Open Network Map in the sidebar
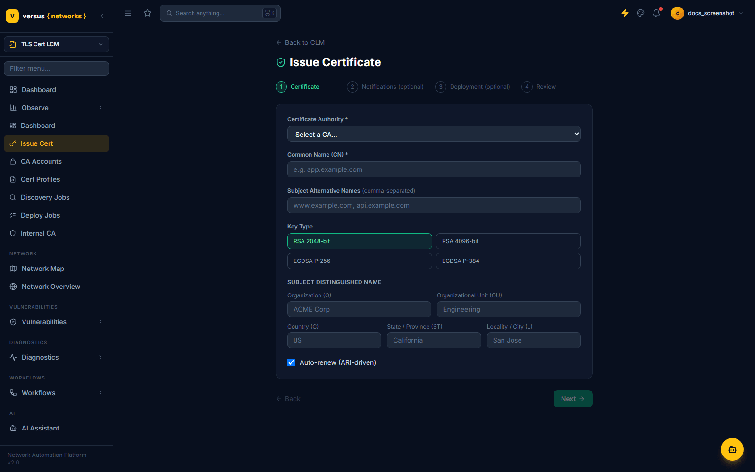Image resolution: width=755 pixels, height=472 pixels. click(x=56, y=269)
